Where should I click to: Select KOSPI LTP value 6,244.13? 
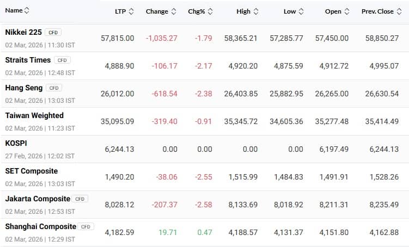click(119, 149)
